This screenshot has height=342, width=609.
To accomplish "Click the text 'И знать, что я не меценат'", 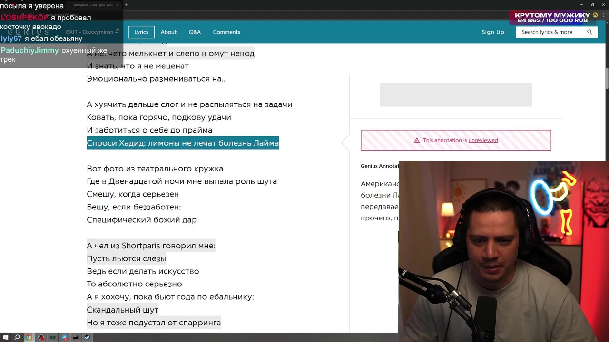I will coord(138,66).
